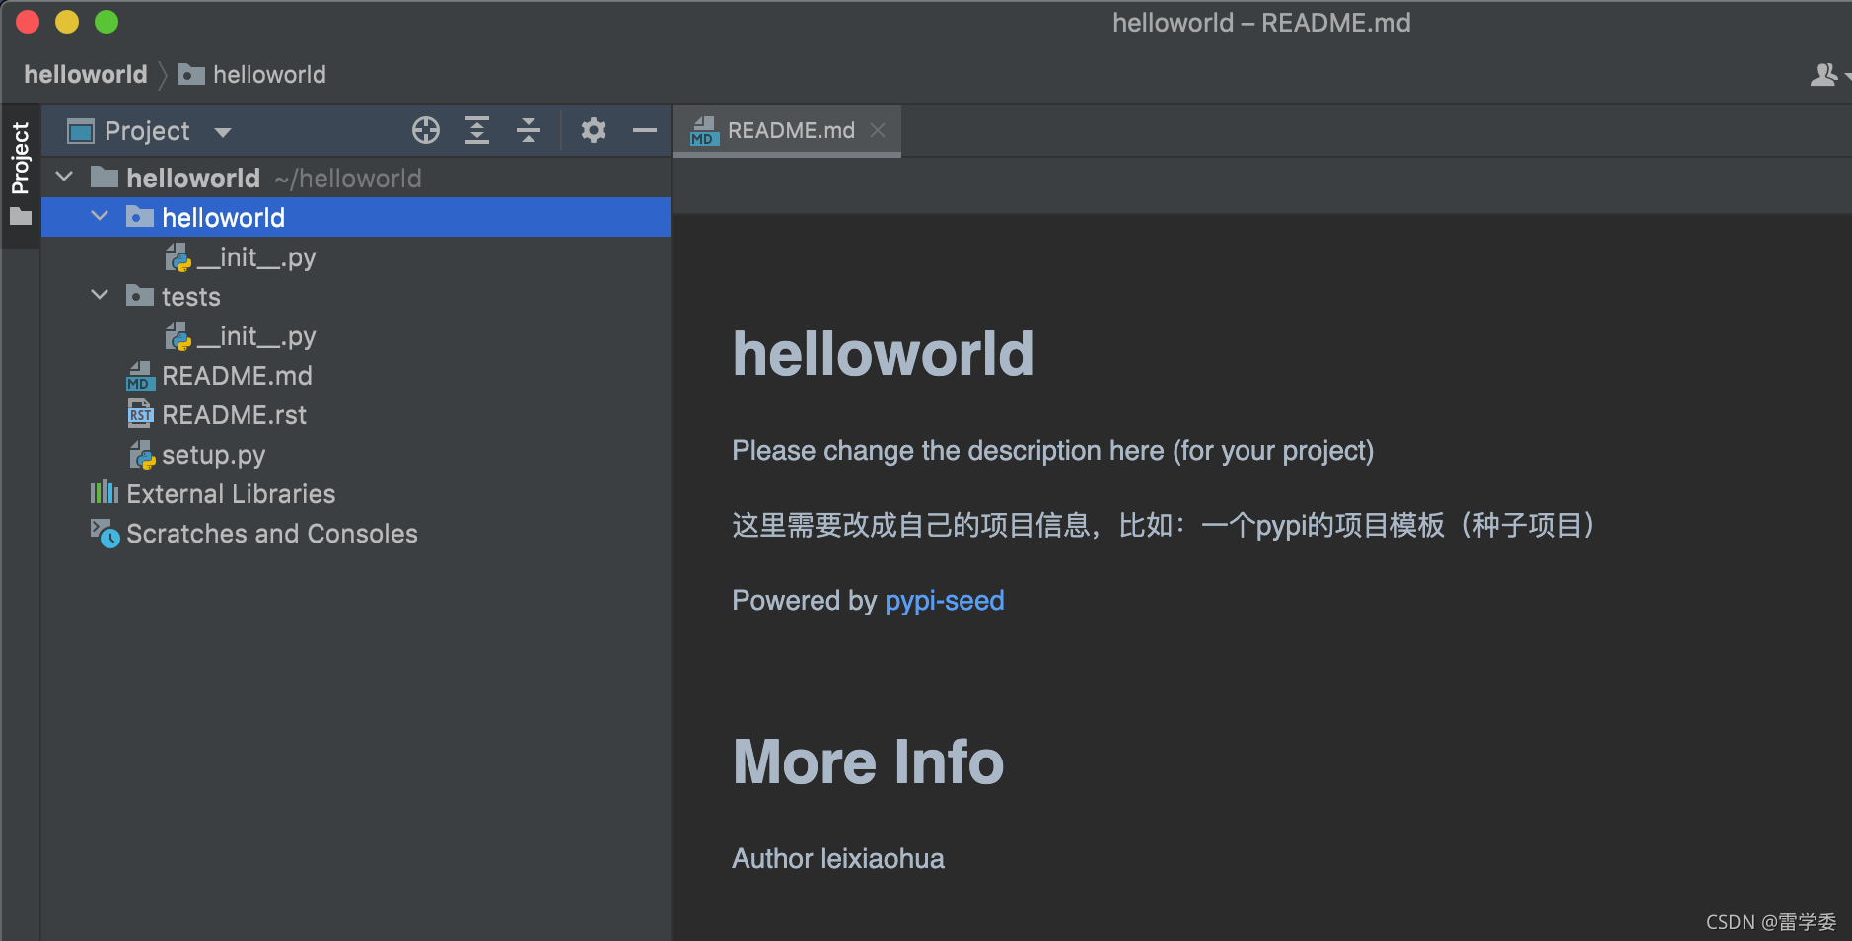The width and height of the screenshot is (1852, 941).
Task: Select the root helloworld ~/helloworld row
Action: point(356,178)
